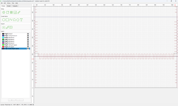Select the measure ruler tool
Screen dimensions: 178x106
tap(19, 12)
